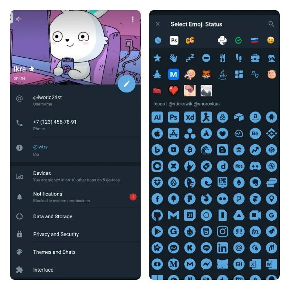Open the Devices settings
This screenshot has width=290, height=290.
coord(75,176)
